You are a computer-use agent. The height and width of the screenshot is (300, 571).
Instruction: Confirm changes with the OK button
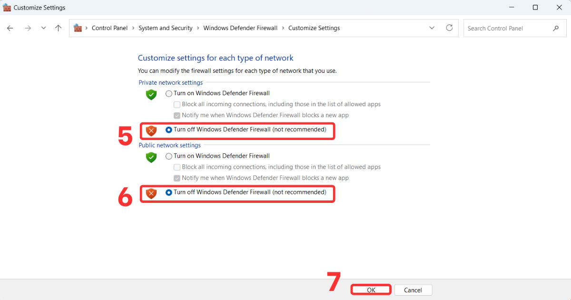click(371, 290)
